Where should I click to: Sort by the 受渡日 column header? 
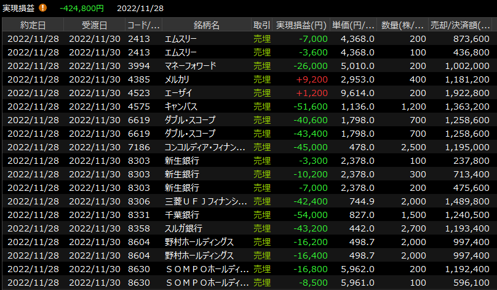[94, 25]
